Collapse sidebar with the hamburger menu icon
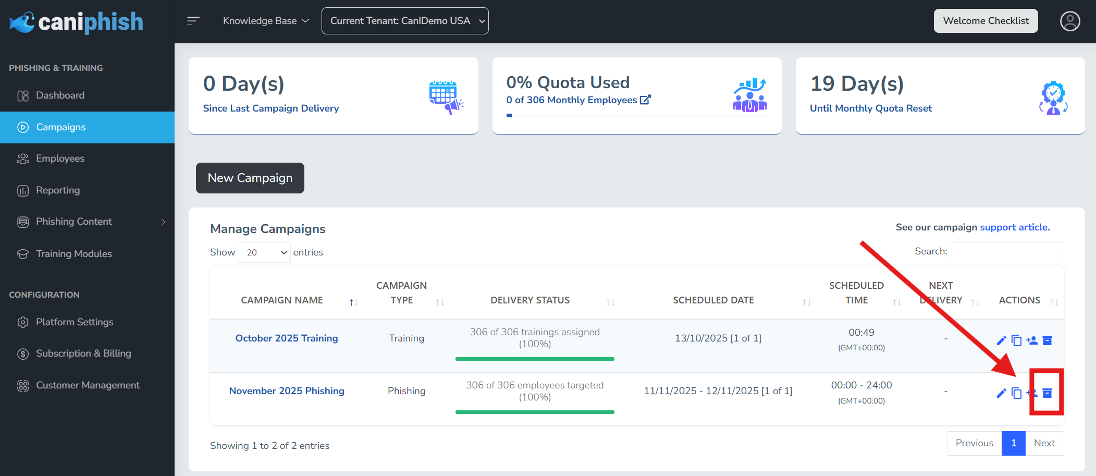This screenshot has width=1096, height=476. (193, 21)
